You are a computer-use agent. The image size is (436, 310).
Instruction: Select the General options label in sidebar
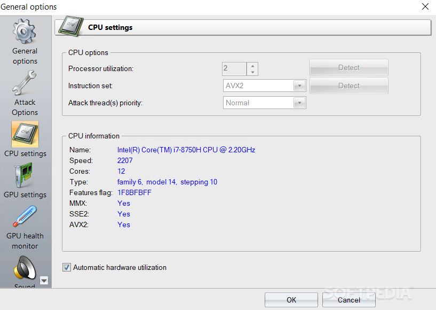click(x=25, y=56)
